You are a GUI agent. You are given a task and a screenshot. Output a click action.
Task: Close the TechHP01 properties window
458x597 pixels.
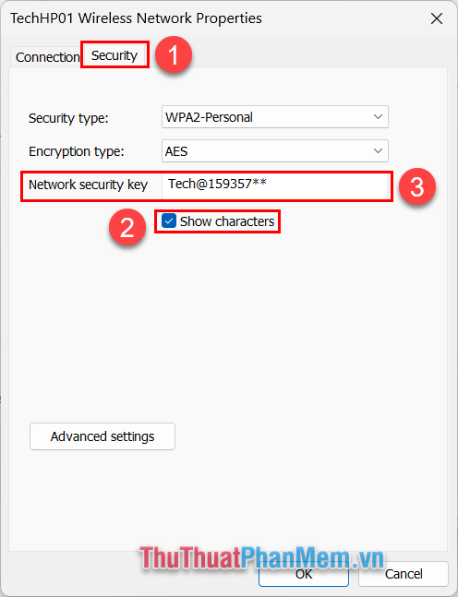437,18
